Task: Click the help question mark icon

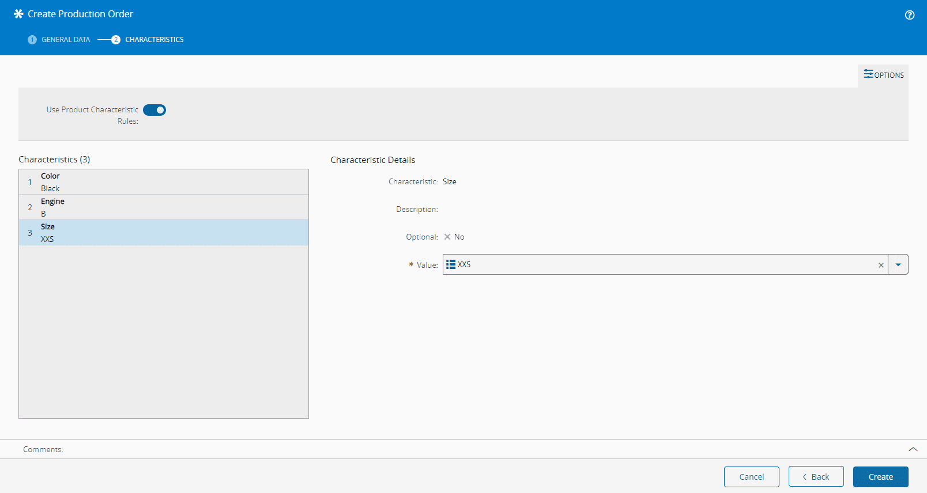Action: click(x=910, y=15)
